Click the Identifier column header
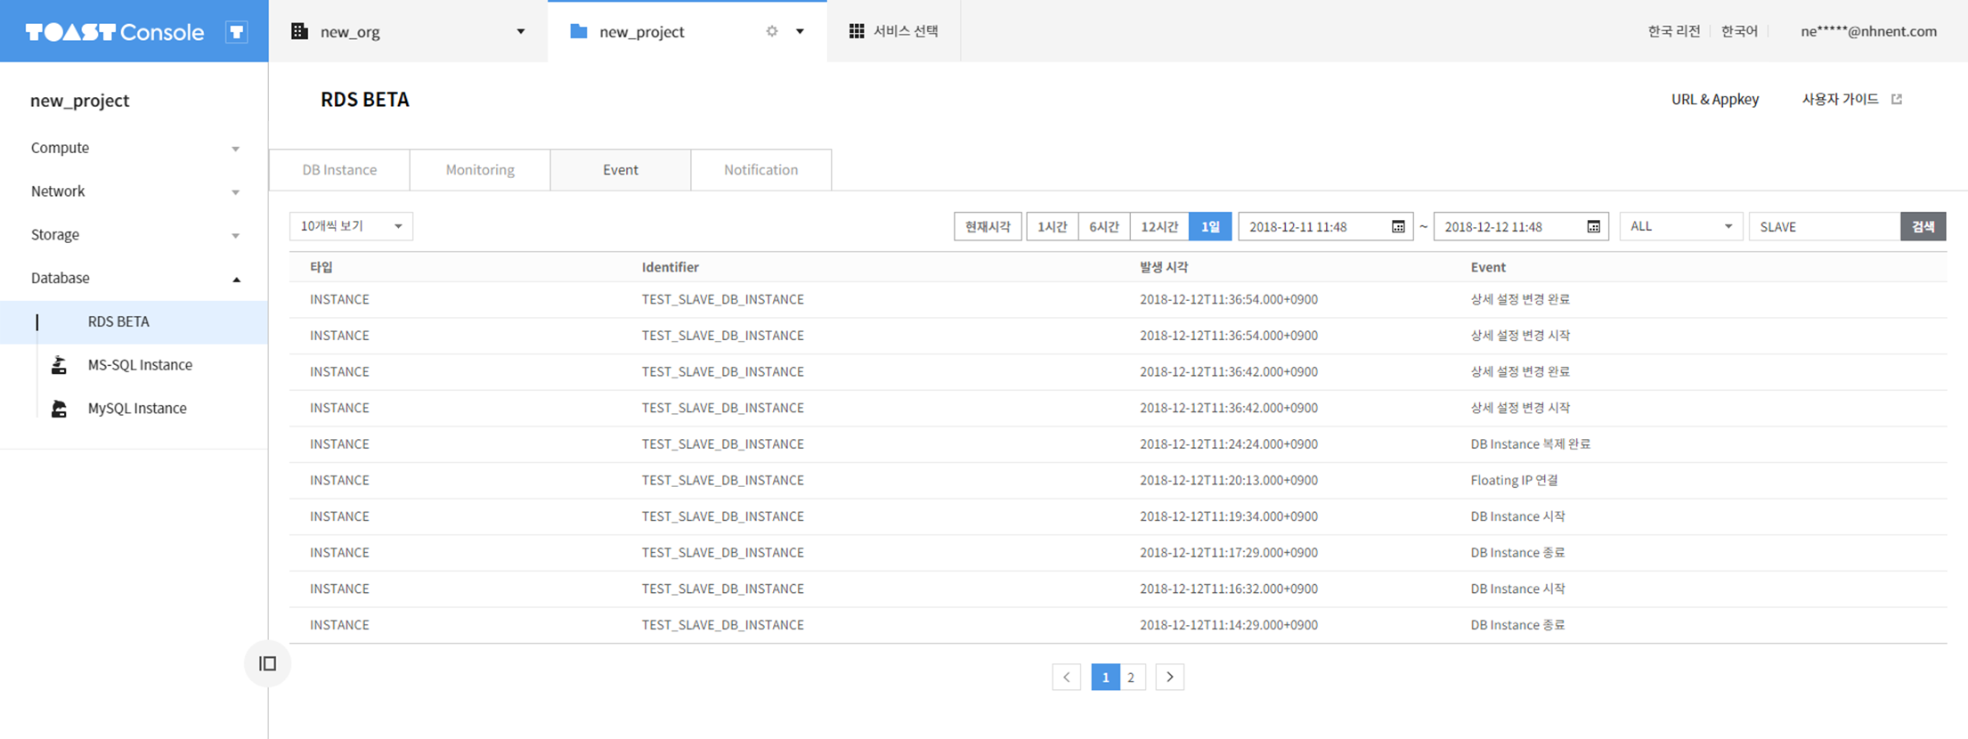 tap(671, 267)
